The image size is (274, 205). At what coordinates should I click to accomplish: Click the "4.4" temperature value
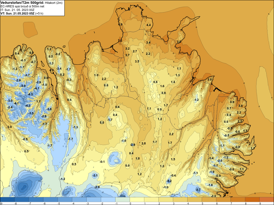pos(148,25)
